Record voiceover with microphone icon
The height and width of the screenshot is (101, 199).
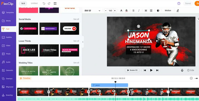click(182, 70)
